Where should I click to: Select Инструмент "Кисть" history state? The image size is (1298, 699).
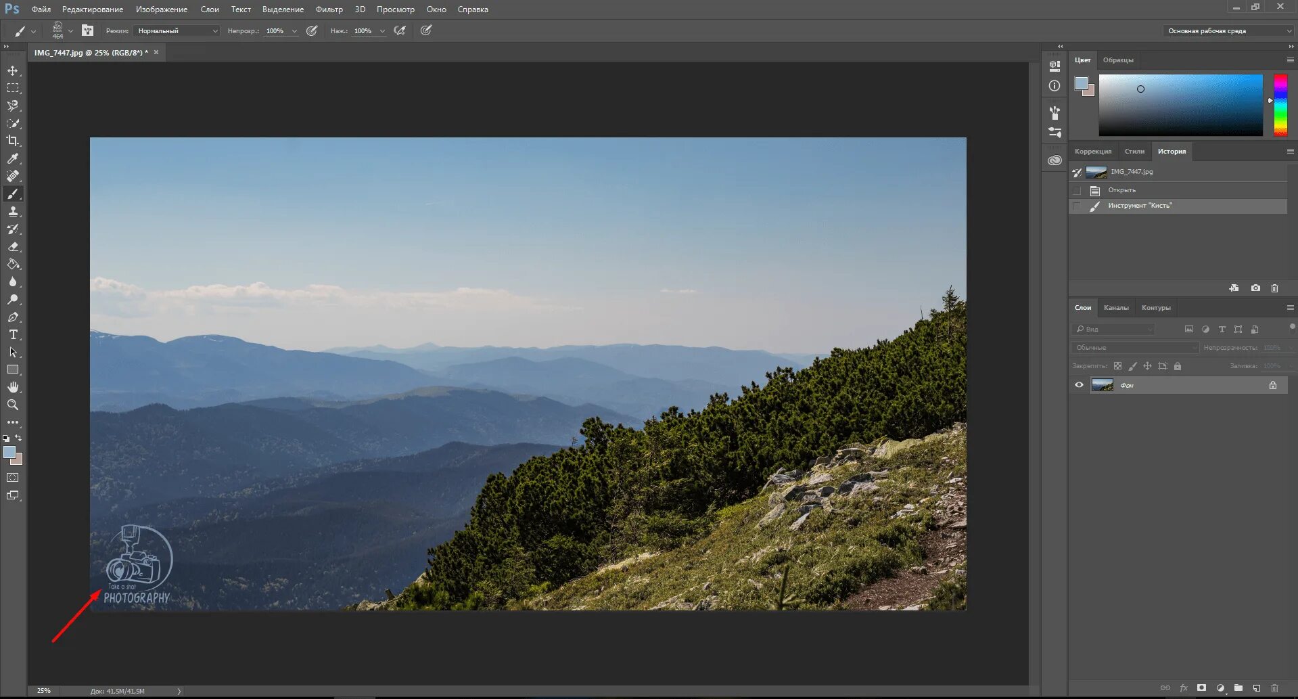point(1178,206)
